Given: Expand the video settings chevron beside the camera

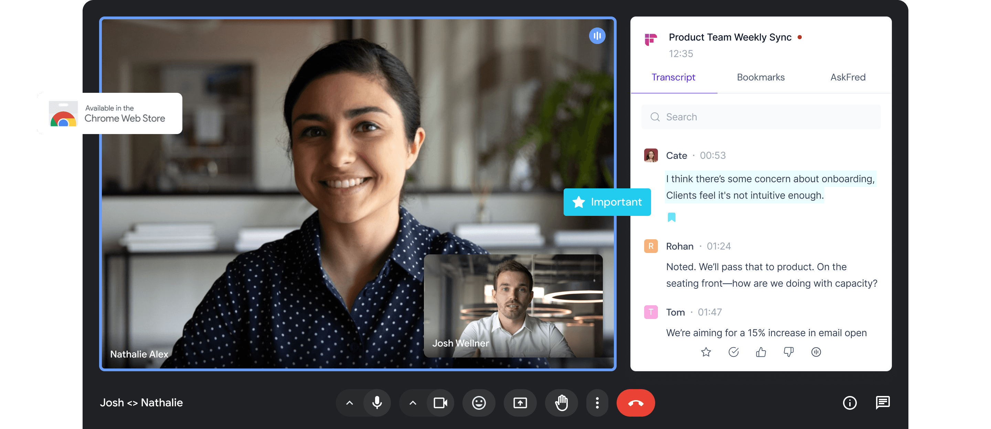Looking at the screenshot, I should [x=413, y=403].
